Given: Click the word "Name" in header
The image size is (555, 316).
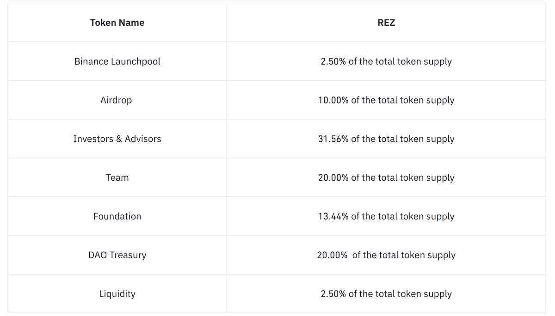Looking at the screenshot, I should [131, 23].
